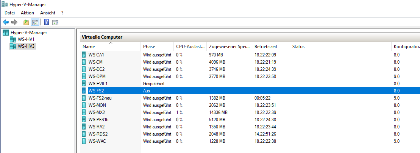
Task: Sort list by Phase column header
Action: click(x=157, y=47)
